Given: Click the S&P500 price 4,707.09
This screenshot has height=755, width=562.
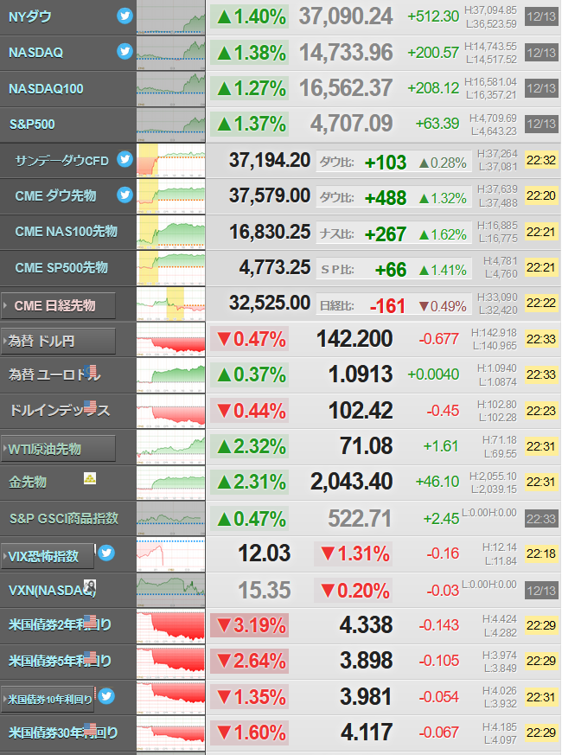Looking at the screenshot, I should click(352, 124).
